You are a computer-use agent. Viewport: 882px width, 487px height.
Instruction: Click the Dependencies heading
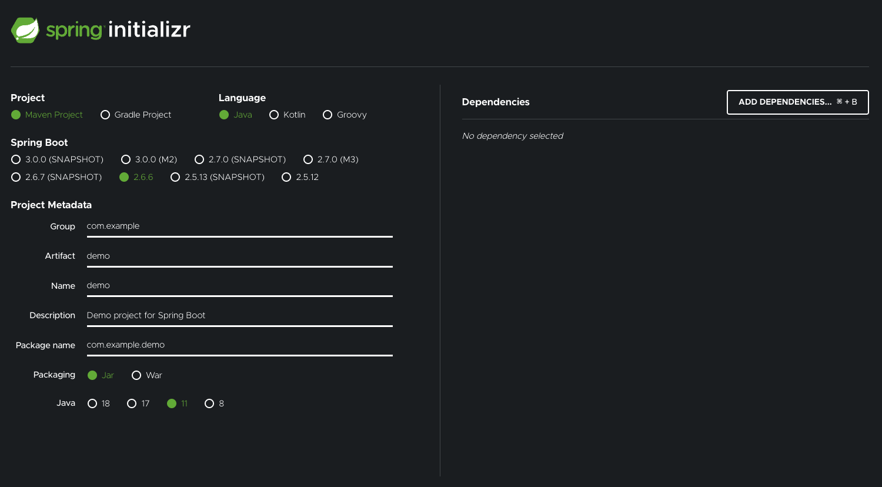click(x=496, y=102)
